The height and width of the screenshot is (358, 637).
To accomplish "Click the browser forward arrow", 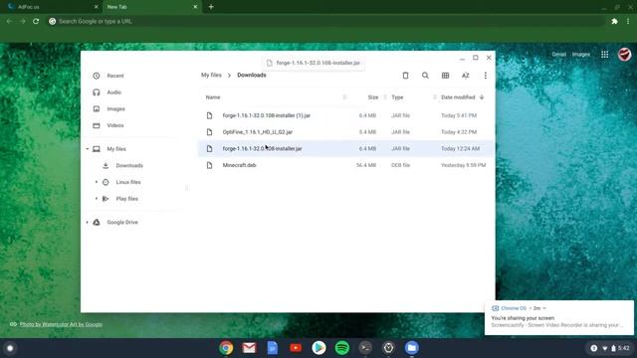I will [x=22, y=21].
